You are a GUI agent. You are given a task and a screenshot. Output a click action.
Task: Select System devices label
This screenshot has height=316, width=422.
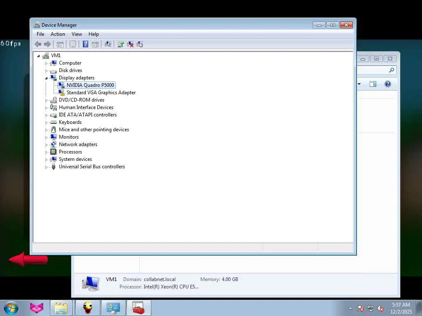pyautogui.click(x=75, y=159)
